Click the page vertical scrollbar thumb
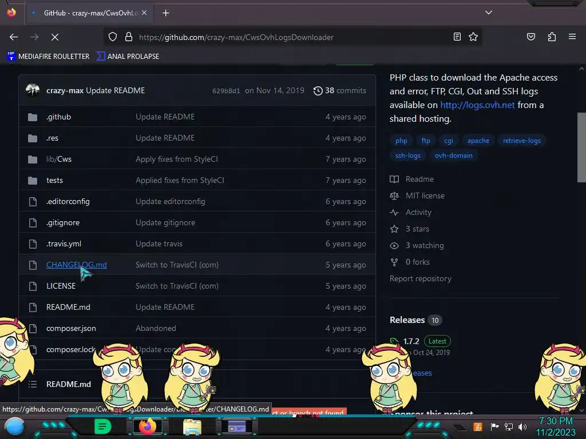586x439 pixels. click(x=581, y=147)
